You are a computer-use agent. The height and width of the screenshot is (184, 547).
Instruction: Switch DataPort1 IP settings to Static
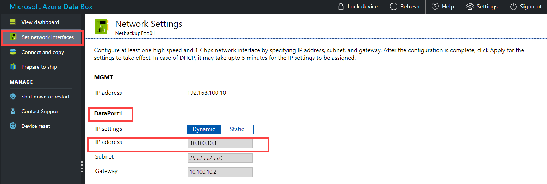[237, 129]
